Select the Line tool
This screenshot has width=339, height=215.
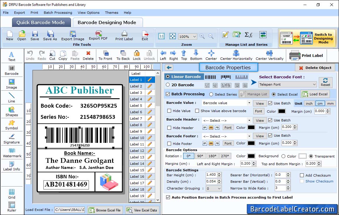12,98
